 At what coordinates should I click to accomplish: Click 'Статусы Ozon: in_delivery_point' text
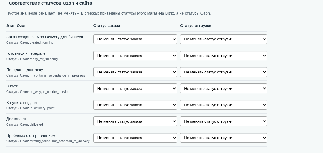click(x=30, y=108)
